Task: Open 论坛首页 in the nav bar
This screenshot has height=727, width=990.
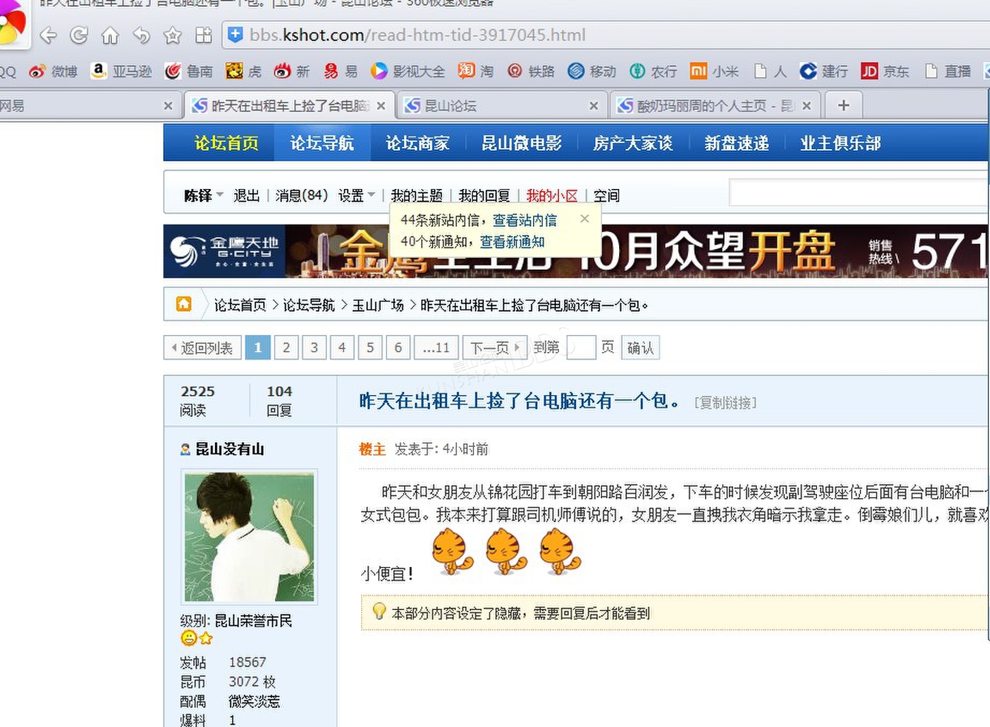Action: click(226, 143)
